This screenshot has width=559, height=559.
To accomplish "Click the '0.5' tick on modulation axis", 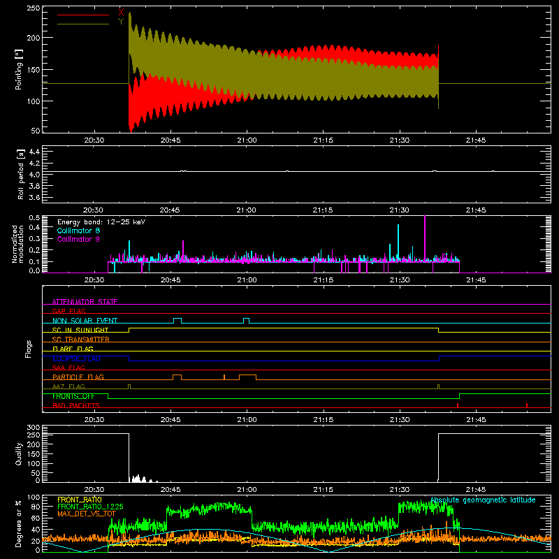I will pos(34,217).
